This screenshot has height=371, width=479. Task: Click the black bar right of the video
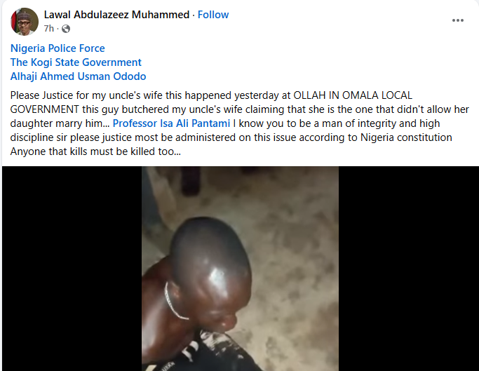(x=408, y=269)
